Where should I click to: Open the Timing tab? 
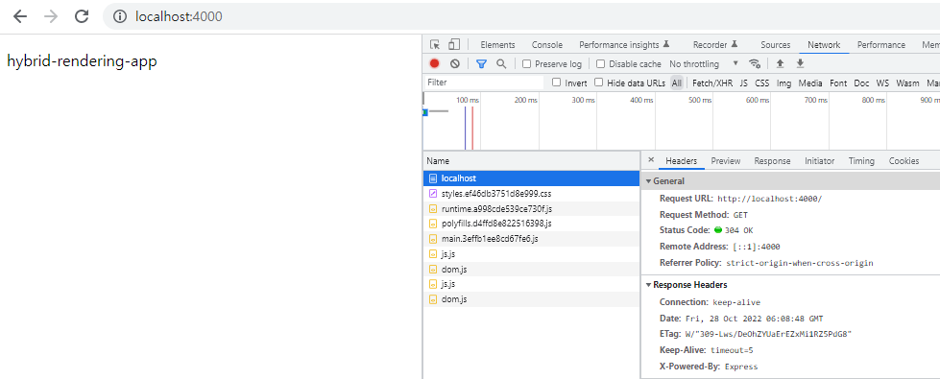(x=861, y=161)
